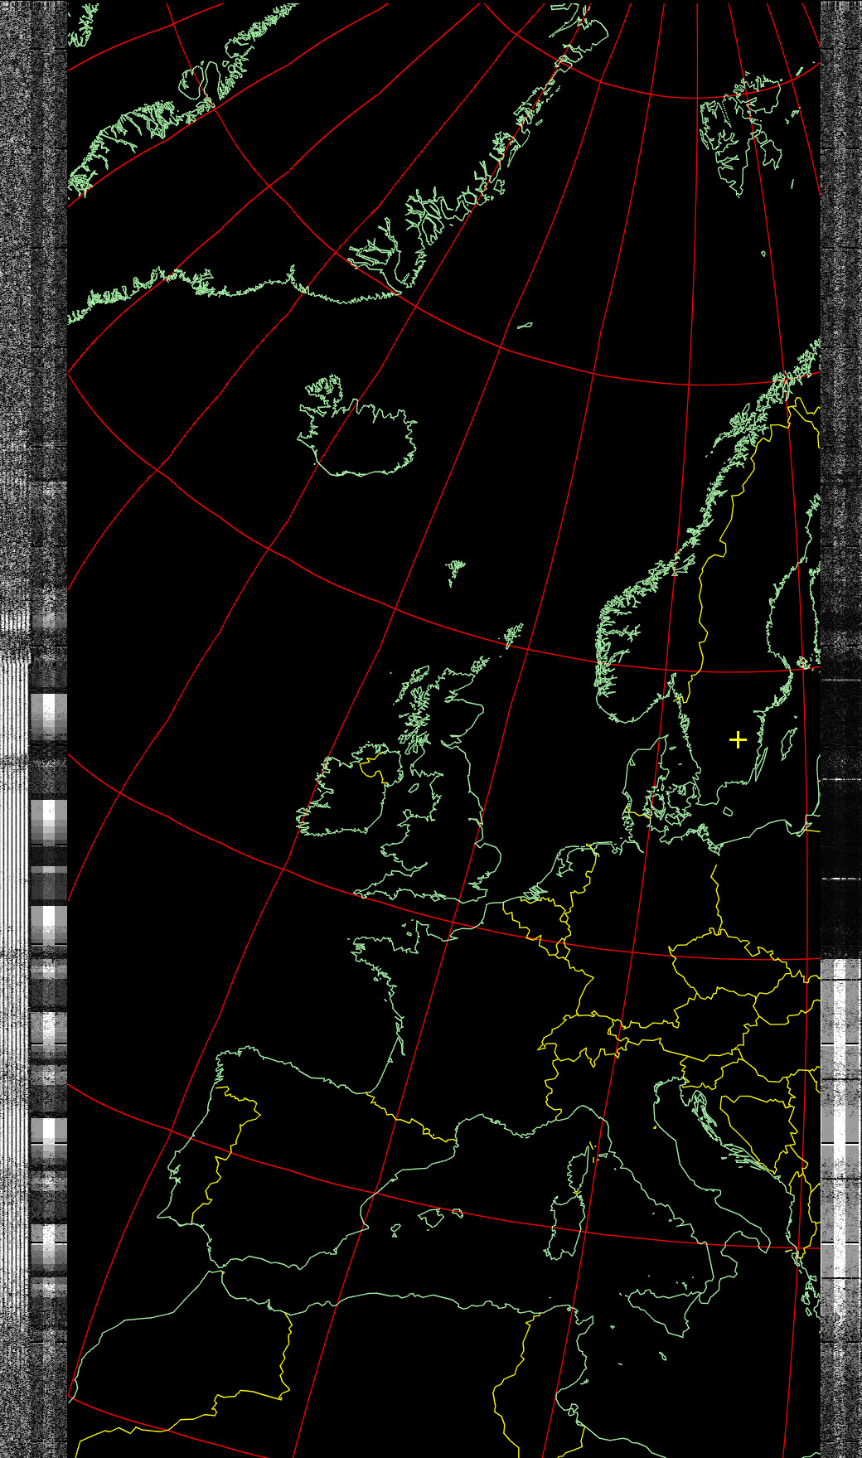Click on the Iceland outline
Viewport: 862px width, 1458px height.
coord(361,437)
